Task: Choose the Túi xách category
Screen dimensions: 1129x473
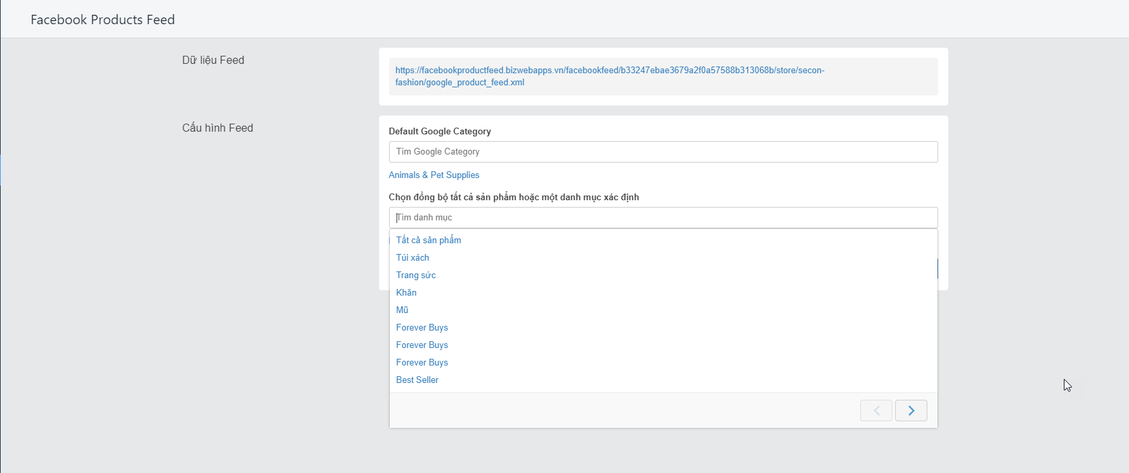Action: [413, 257]
